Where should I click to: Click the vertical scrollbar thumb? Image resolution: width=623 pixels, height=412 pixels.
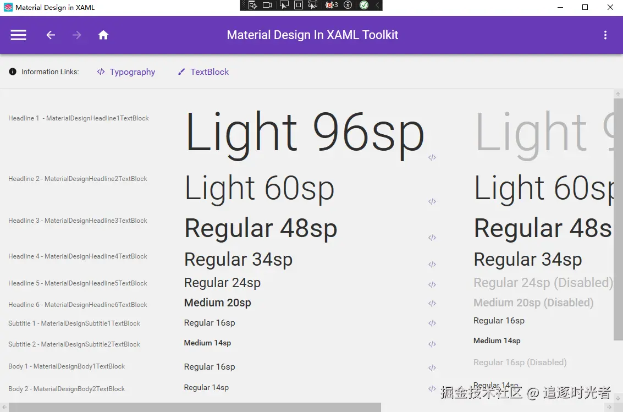[x=618, y=219]
